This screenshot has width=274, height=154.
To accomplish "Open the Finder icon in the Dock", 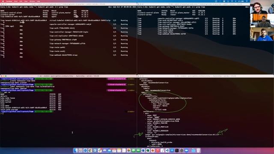I will [75, 150].
